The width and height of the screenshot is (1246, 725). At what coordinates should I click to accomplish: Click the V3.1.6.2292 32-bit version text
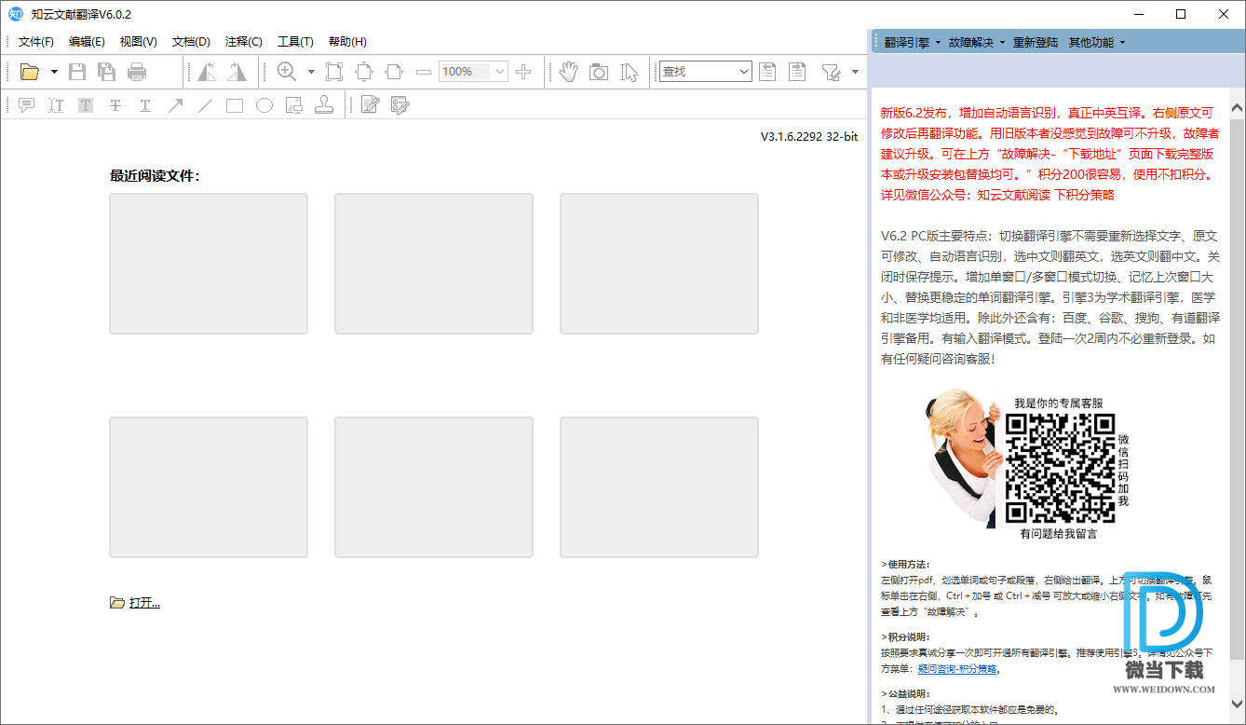pyautogui.click(x=809, y=136)
